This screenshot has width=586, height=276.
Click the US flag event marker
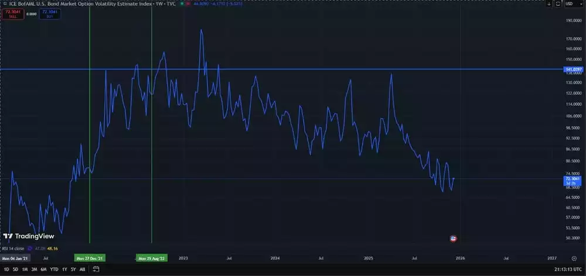[453, 239]
